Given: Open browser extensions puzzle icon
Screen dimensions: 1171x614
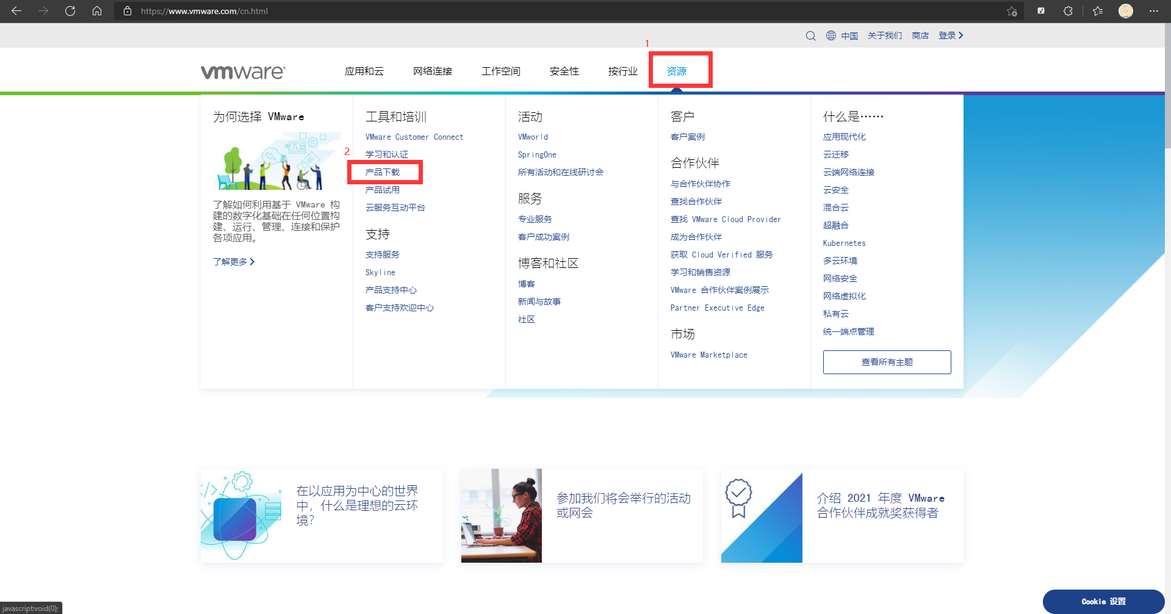Looking at the screenshot, I should (x=1068, y=11).
